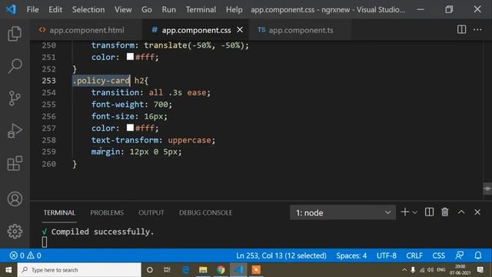
Task: Click the white color swatch on line 257
Action: (130, 128)
